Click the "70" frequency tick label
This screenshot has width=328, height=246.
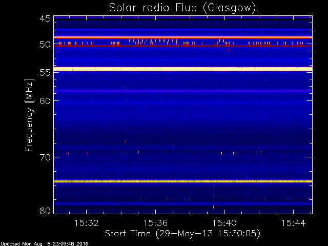45,157
